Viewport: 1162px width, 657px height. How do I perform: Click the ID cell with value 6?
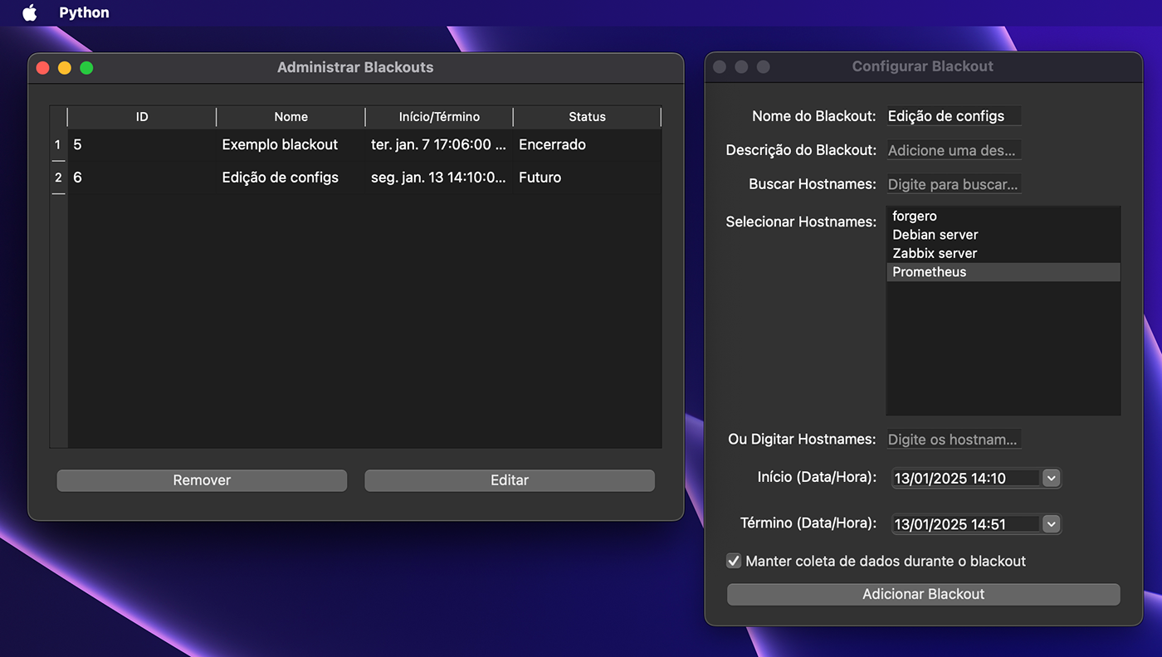pos(142,178)
